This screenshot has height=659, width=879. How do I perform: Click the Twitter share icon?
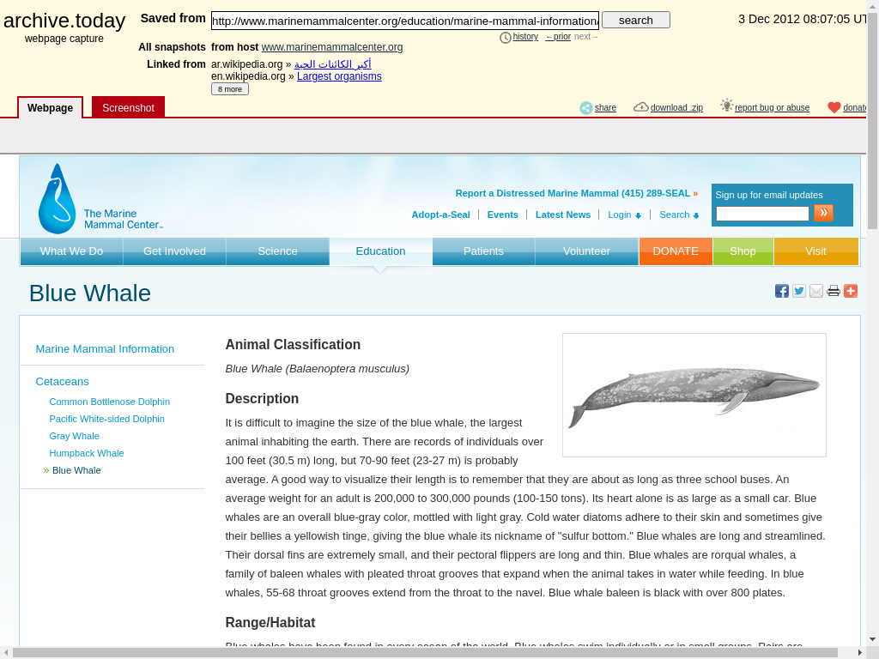coord(798,291)
